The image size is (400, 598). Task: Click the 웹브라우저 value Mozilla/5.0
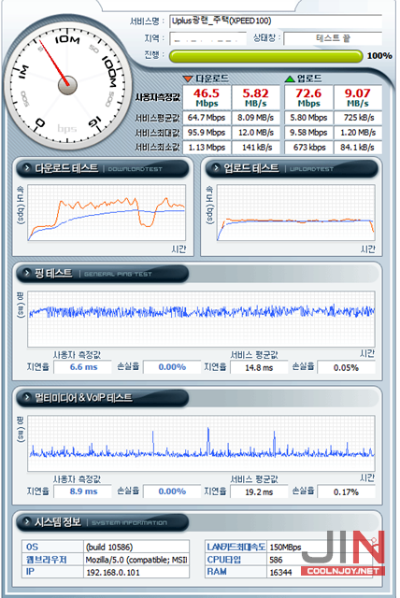(136, 560)
